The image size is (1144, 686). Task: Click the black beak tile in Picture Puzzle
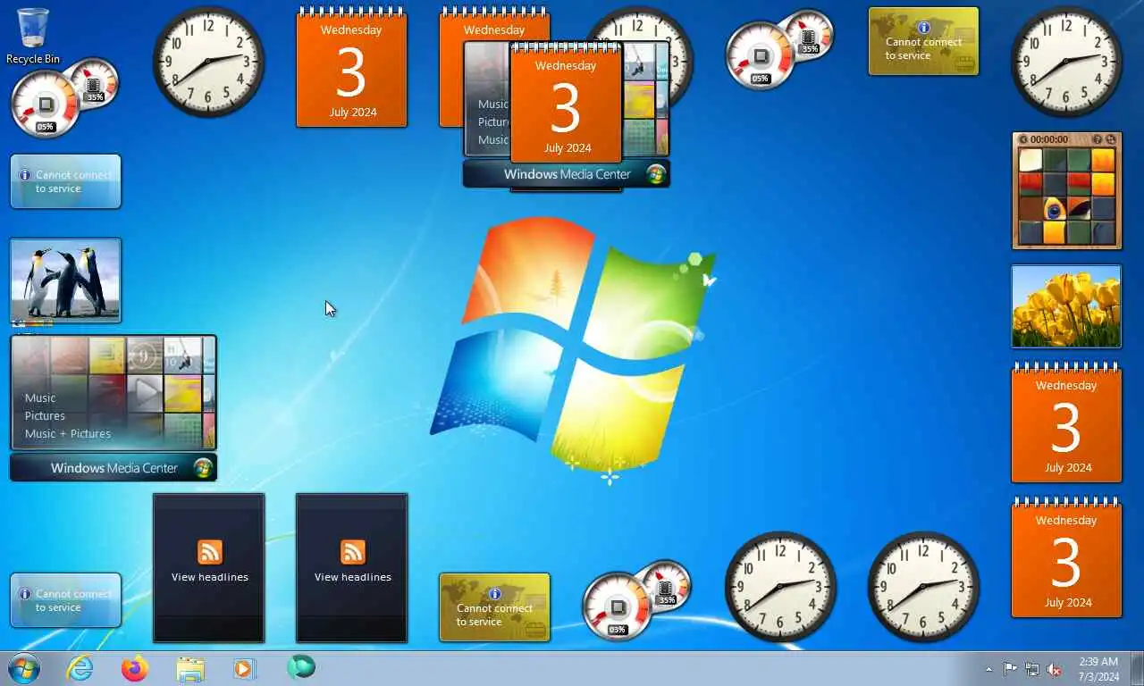1078,208
